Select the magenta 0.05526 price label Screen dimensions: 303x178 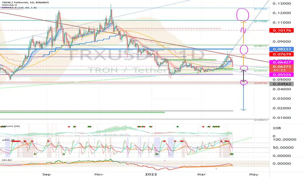tap(282, 75)
